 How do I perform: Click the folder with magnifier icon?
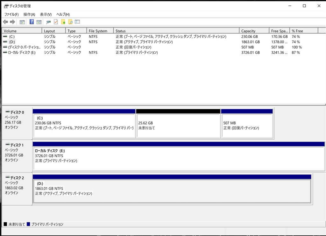tap(70, 22)
